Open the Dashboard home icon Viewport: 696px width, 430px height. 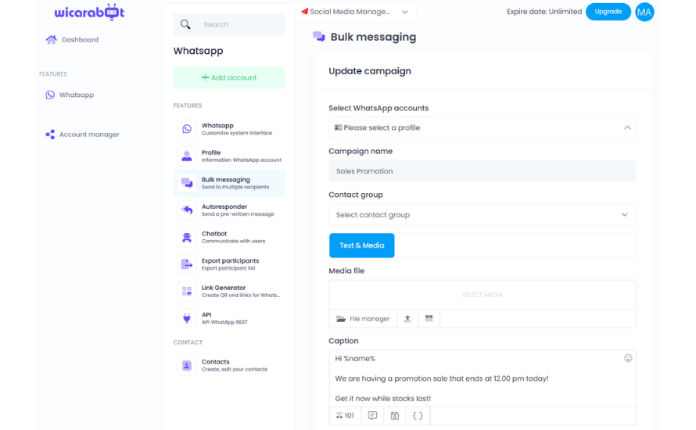[x=51, y=40]
